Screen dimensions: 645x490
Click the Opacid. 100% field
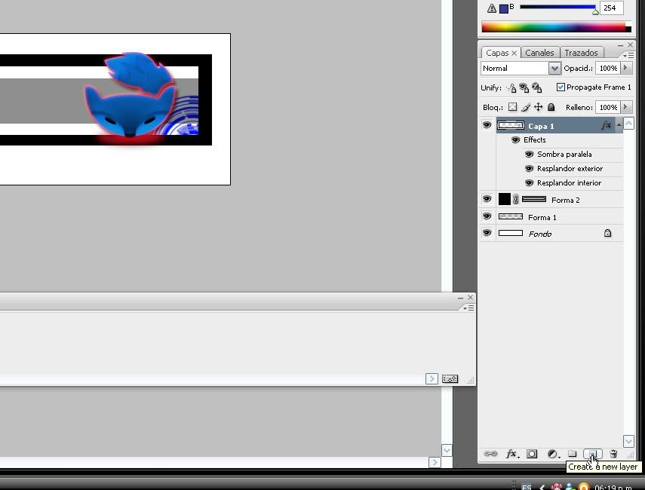click(608, 69)
